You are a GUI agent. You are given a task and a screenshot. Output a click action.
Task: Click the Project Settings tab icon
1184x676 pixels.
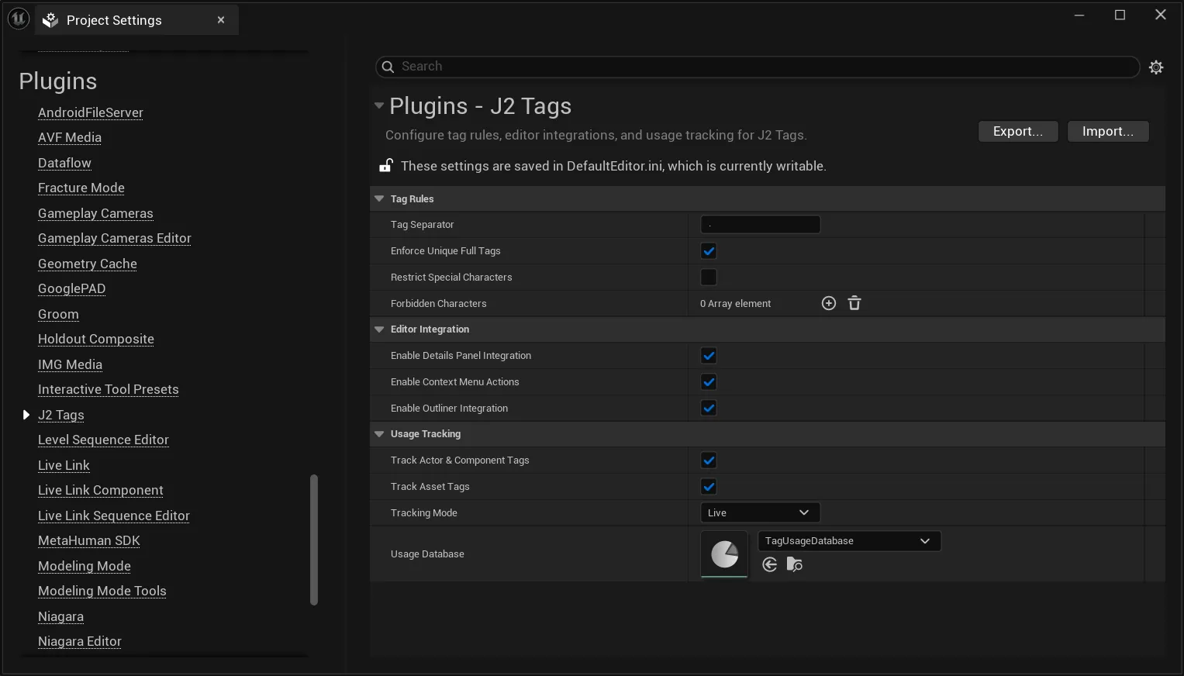click(50, 20)
